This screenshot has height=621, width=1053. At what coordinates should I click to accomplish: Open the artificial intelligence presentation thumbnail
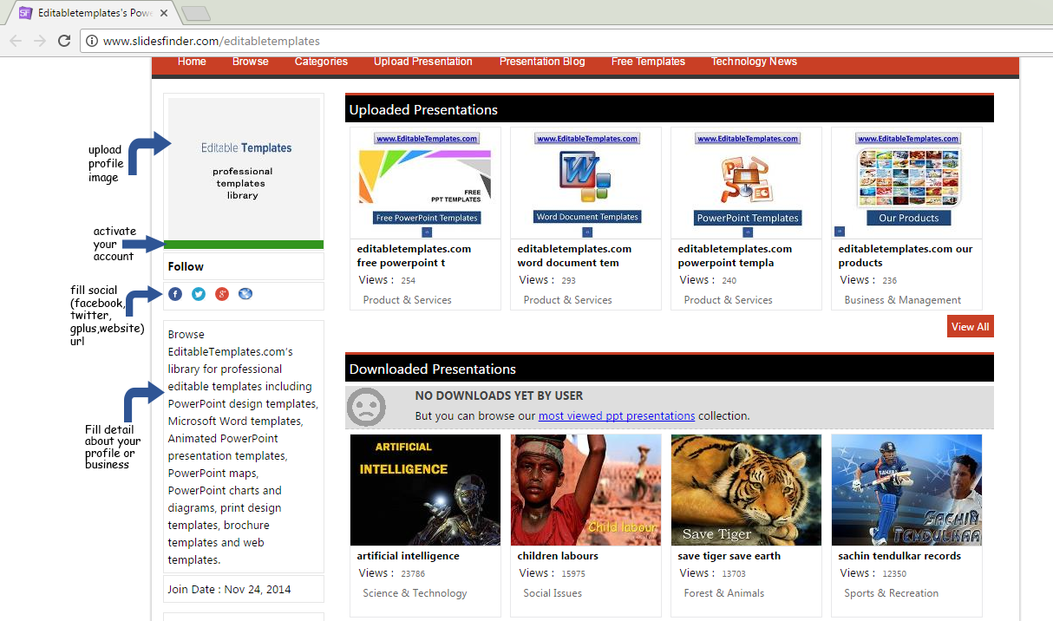tap(425, 490)
